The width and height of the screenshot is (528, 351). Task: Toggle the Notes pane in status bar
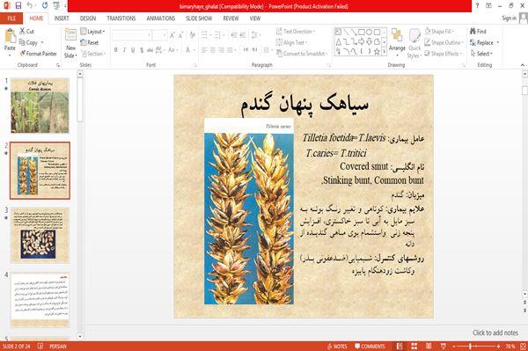(x=337, y=347)
